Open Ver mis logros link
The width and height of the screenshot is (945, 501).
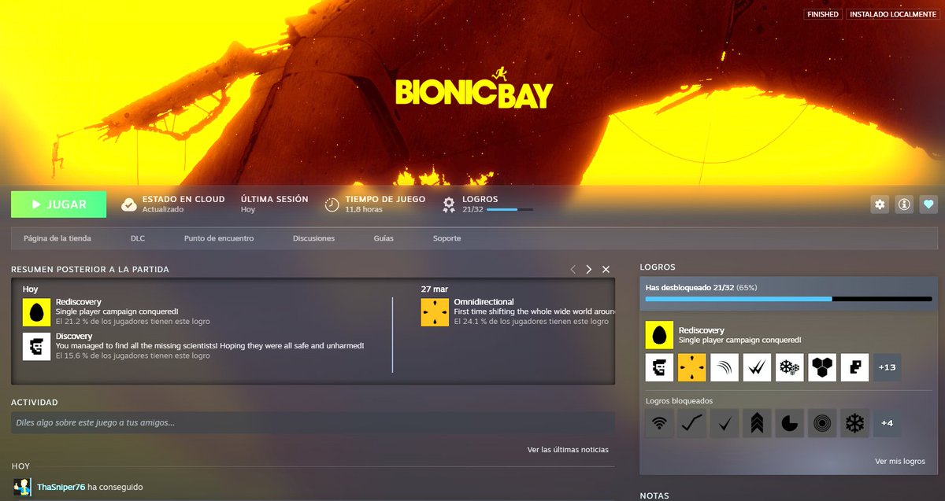click(900, 462)
